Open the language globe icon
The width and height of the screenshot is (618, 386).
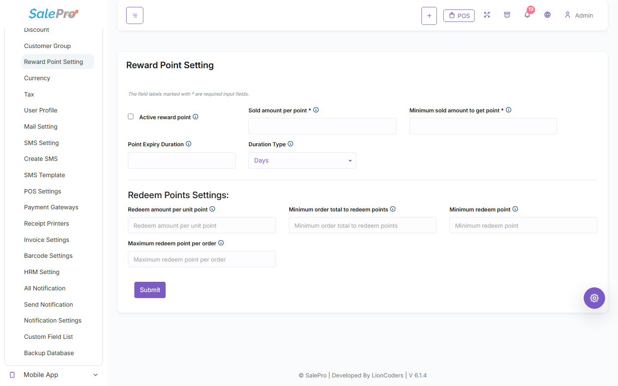pyautogui.click(x=547, y=15)
